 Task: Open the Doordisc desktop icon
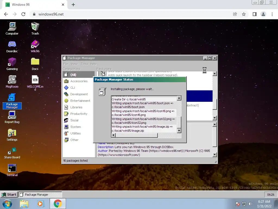(12, 47)
